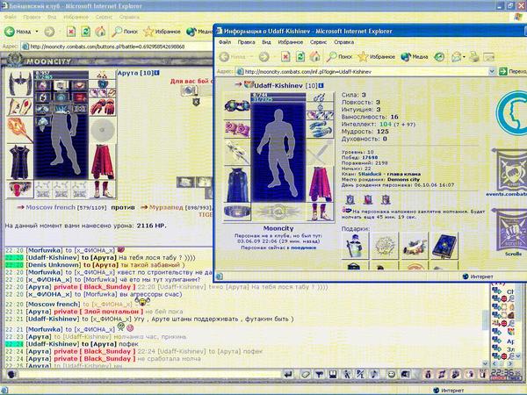Screen dimensions: 527x395
Task: Open Вид menu in the Udaff-Kishinev window
Action: pos(266,42)
